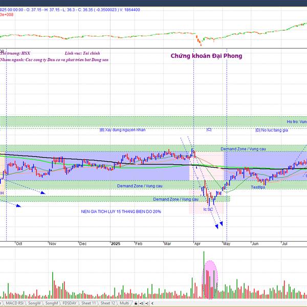307x307 pixels.
Task: Click the symbol link icon after the lock
Action: 141,303
